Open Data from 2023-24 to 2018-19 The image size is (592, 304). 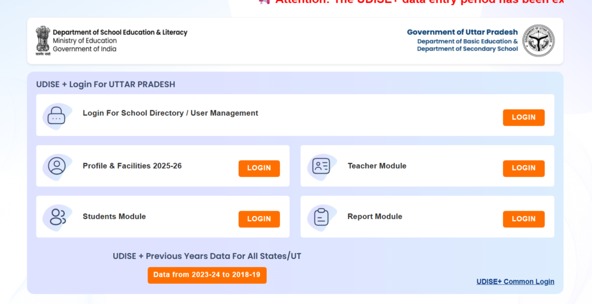tap(207, 275)
